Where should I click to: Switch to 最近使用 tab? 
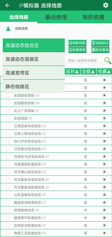coord(56,17)
